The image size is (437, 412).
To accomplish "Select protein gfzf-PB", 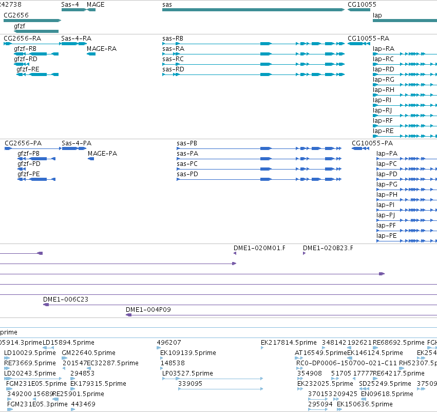I will (x=36, y=159).
